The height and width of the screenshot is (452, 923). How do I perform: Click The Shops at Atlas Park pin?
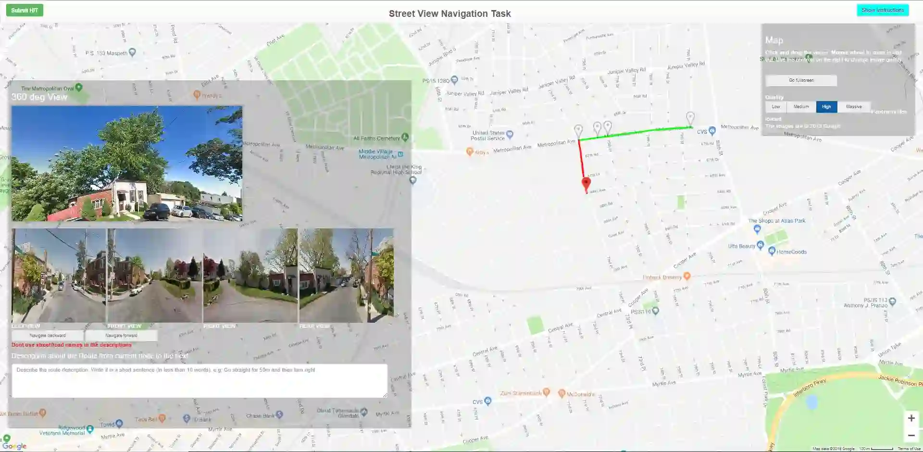(757, 229)
